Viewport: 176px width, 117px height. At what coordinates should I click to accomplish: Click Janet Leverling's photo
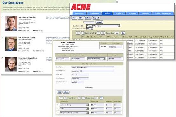(11, 64)
